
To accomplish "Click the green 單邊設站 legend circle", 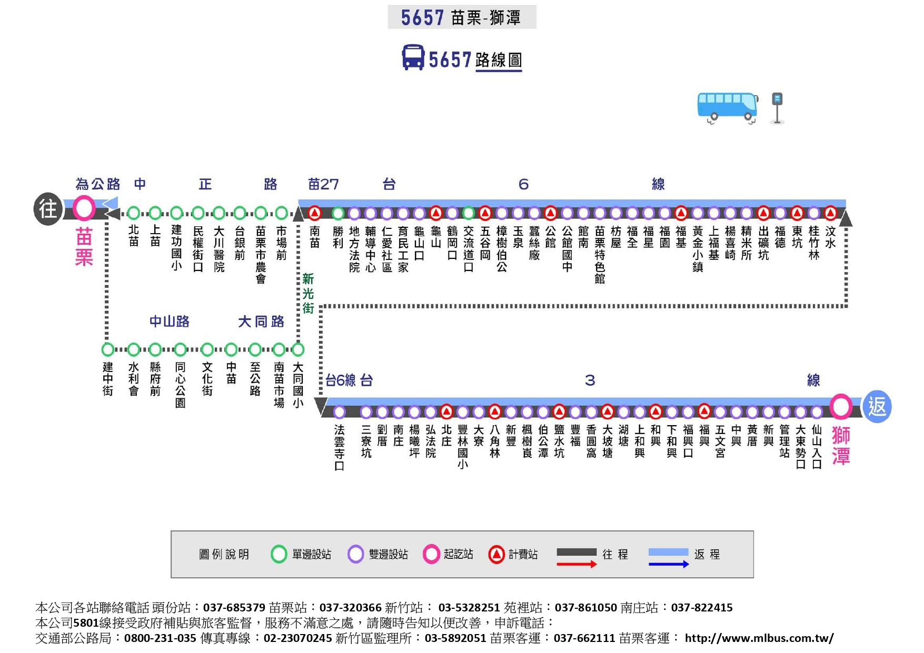I will point(279,554).
